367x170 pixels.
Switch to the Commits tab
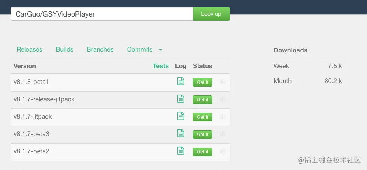click(x=140, y=50)
